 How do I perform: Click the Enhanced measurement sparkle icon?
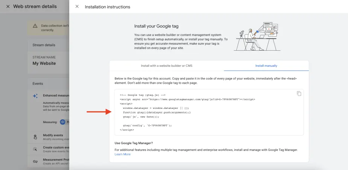pyautogui.click(x=35, y=96)
